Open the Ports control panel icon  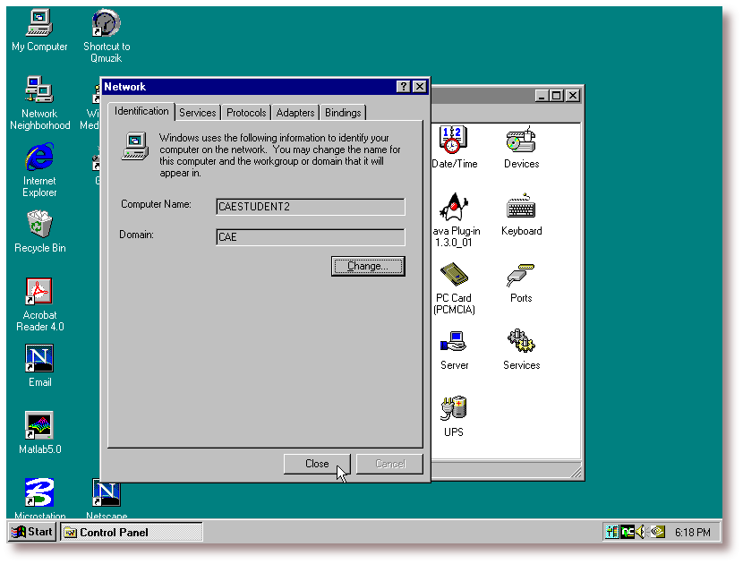[521, 276]
